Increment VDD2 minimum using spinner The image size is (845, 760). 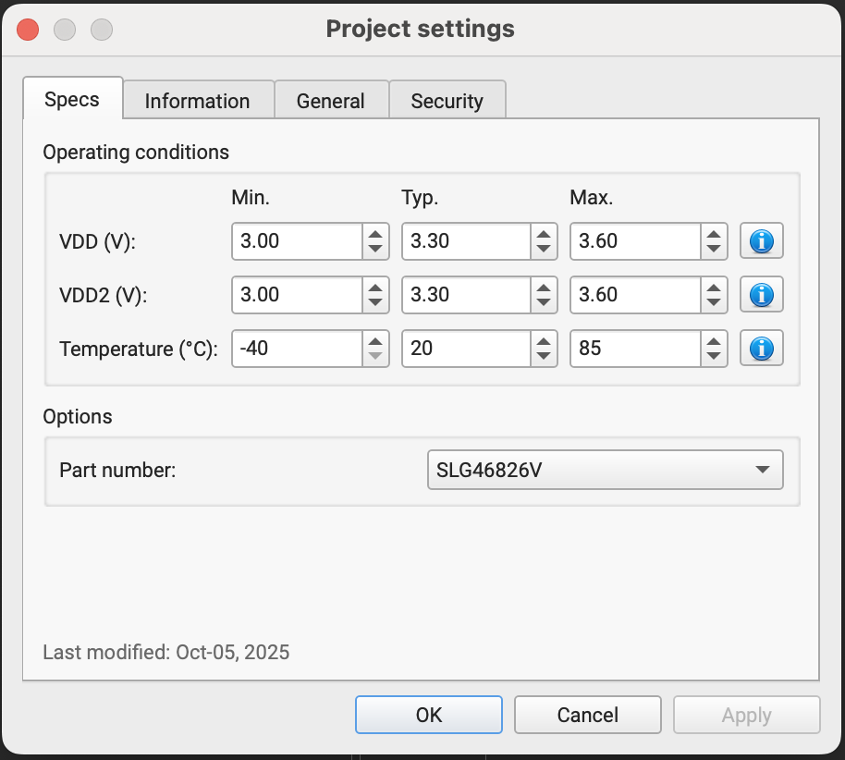coord(374,288)
